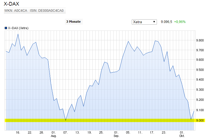Click the 25. date label on x-axis

coord(101,133)
